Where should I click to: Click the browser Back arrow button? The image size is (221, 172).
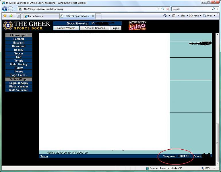tap(5, 9)
